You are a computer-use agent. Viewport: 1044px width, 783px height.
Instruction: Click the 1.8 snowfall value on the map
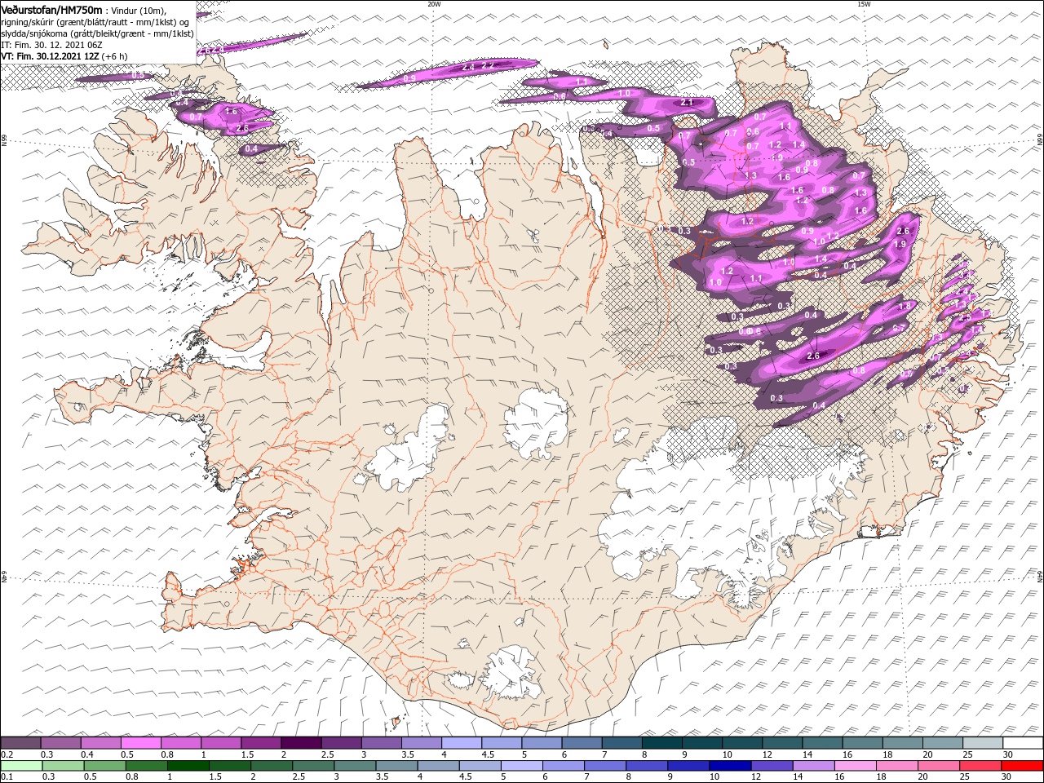(904, 307)
